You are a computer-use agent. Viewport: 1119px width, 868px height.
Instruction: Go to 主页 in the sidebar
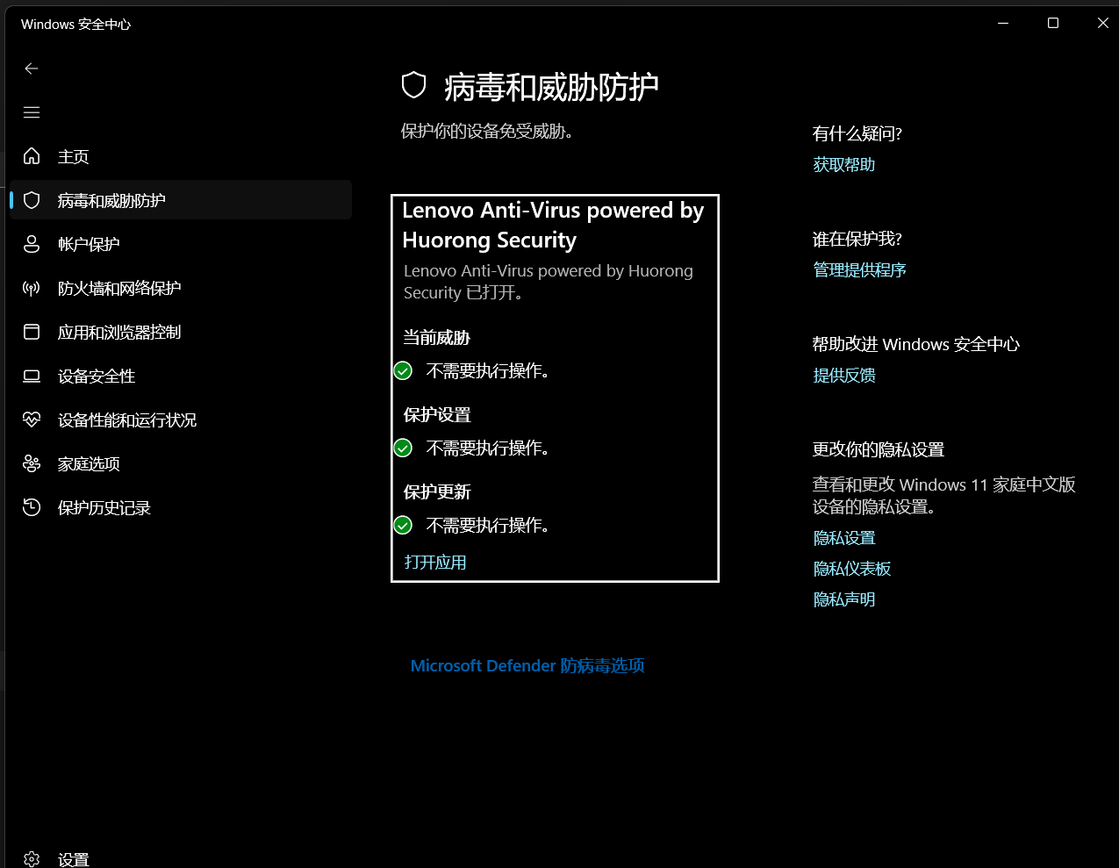tap(74, 156)
